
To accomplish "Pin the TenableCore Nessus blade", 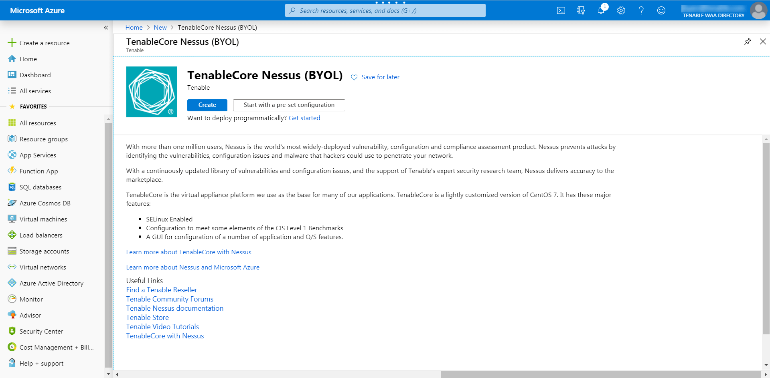I will [x=748, y=41].
